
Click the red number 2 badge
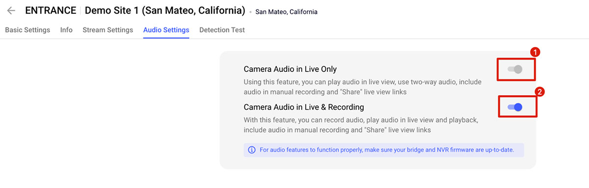pos(538,91)
